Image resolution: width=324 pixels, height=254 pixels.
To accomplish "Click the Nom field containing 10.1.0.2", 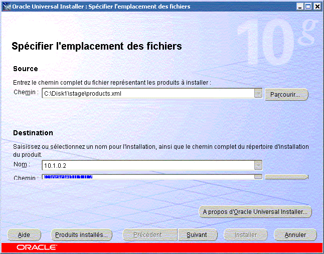I will click(x=148, y=165).
